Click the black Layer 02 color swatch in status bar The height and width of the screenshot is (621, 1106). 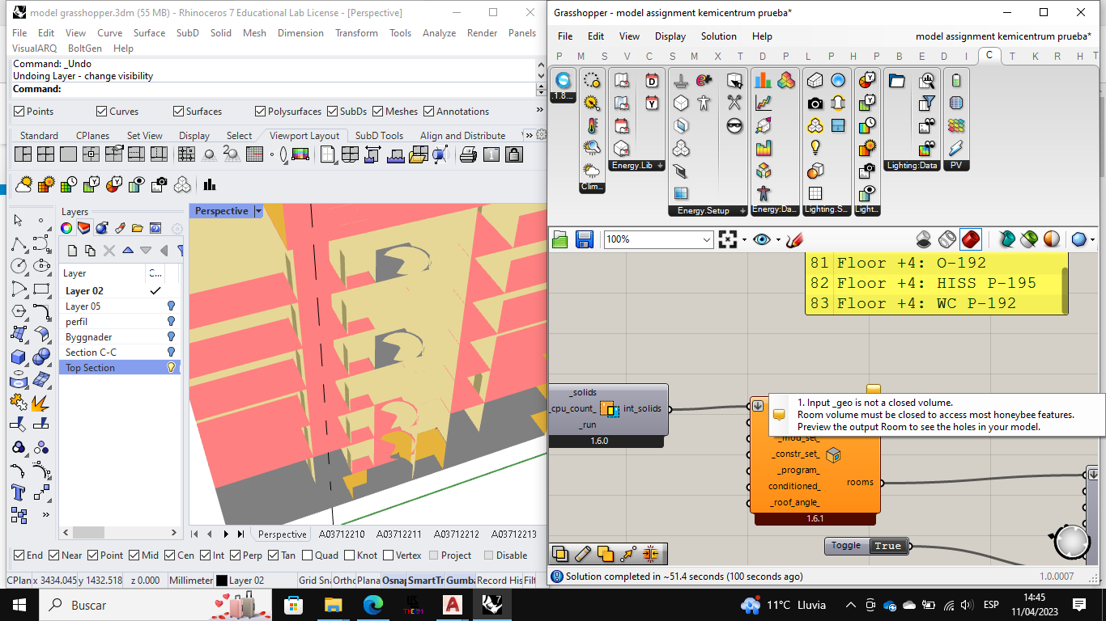(x=222, y=581)
